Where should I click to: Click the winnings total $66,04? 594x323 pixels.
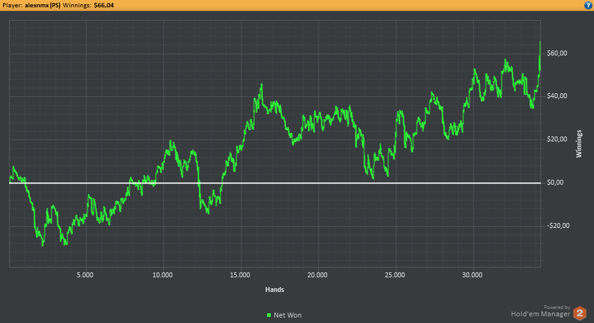pyautogui.click(x=104, y=5)
